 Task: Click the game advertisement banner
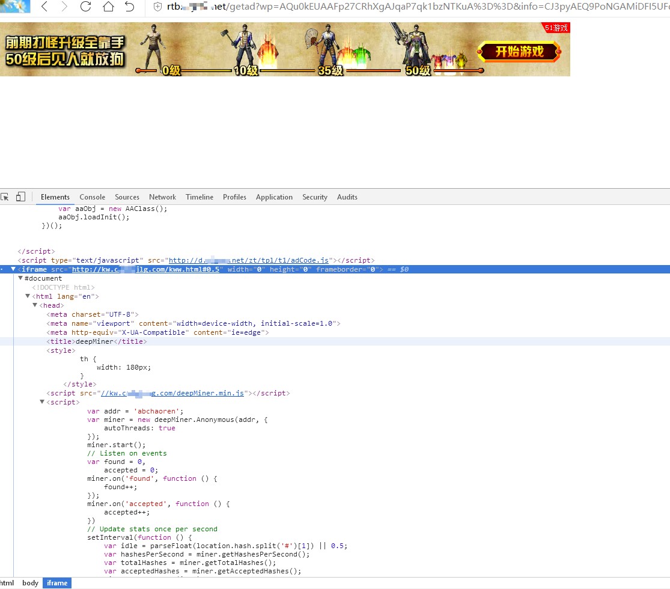285,49
